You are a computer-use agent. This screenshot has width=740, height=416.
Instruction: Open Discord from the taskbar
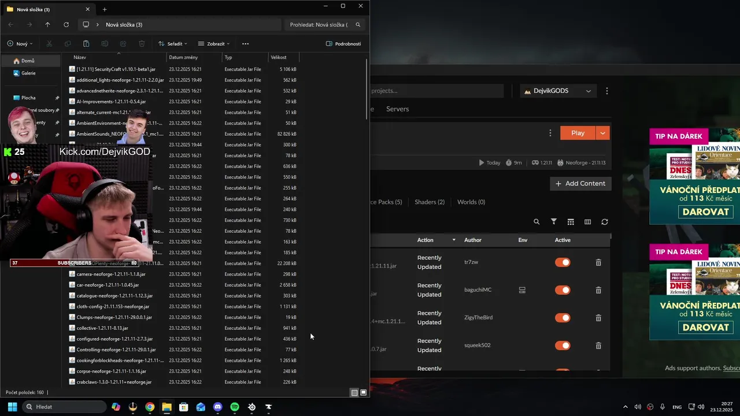coord(217,407)
